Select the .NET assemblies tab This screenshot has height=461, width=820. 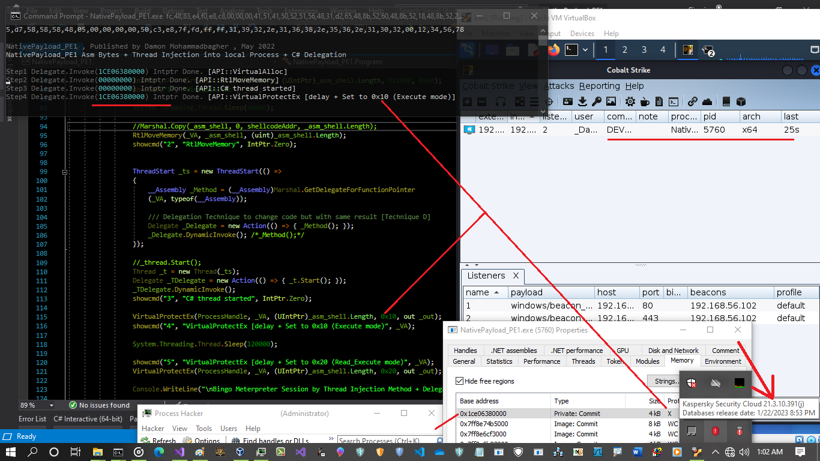click(x=514, y=351)
